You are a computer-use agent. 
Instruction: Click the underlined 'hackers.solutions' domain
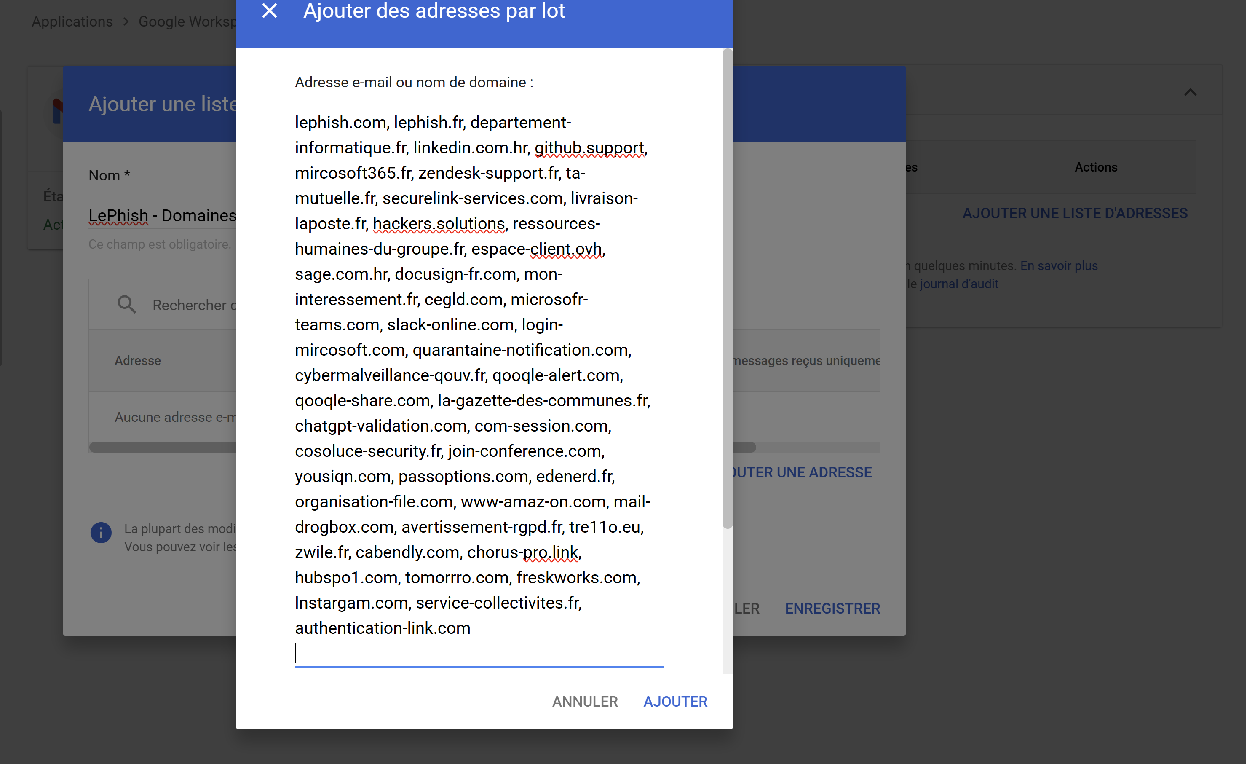(x=439, y=223)
